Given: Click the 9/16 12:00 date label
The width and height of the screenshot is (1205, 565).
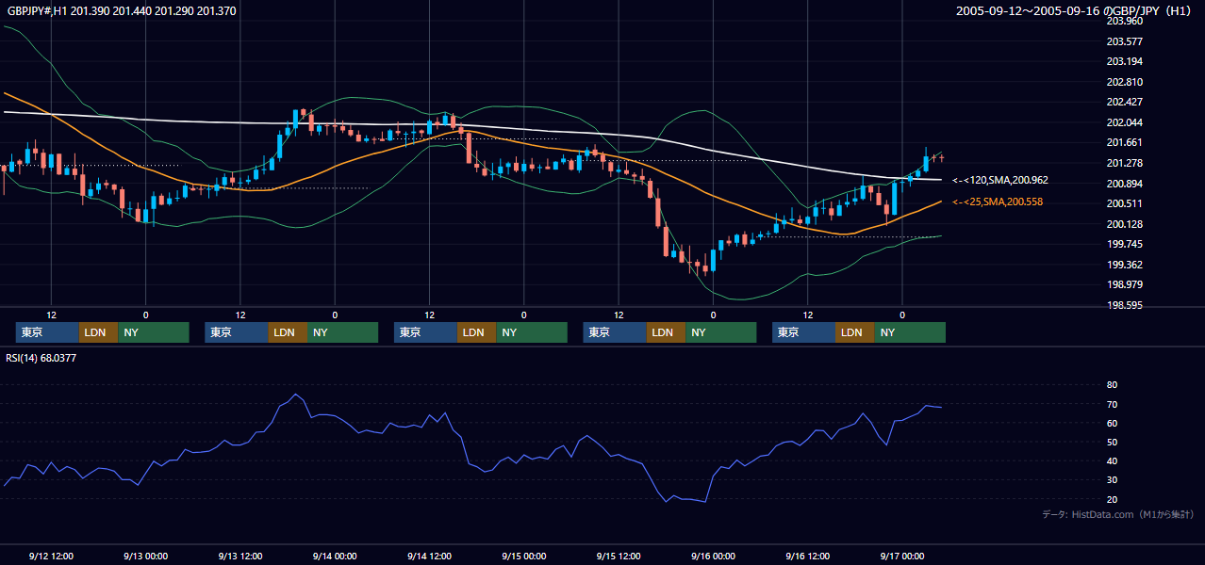Looking at the screenshot, I should (x=808, y=557).
